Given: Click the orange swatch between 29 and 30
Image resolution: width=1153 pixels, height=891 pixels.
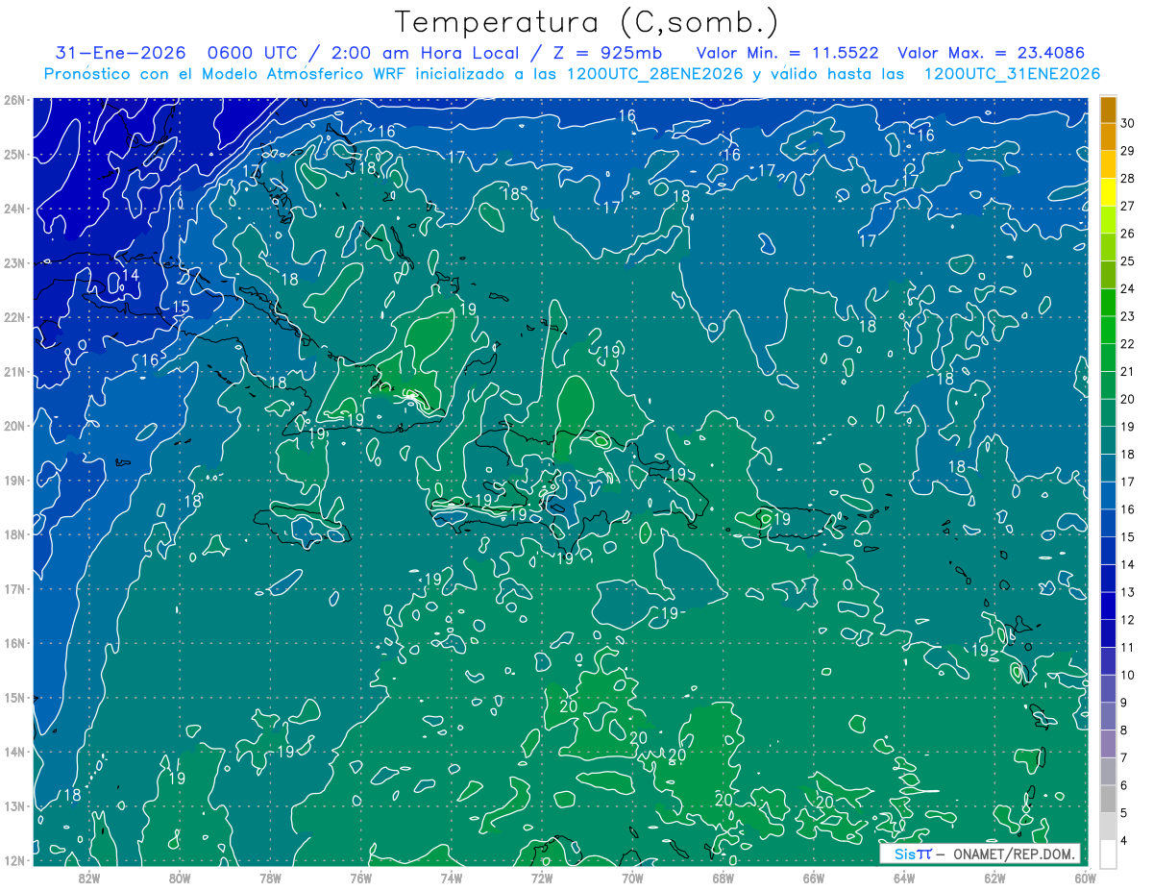Looking at the screenshot, I should pos(1109,136).
